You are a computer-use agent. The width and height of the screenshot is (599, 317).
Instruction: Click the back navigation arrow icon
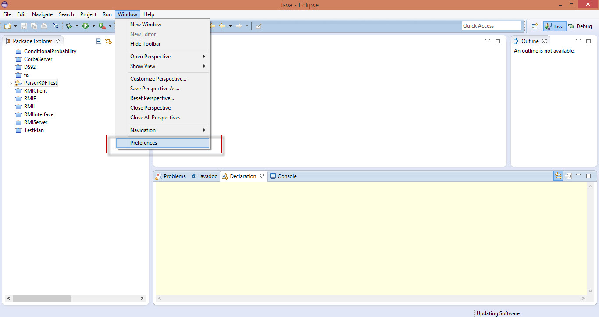click(x=222, y=26)
